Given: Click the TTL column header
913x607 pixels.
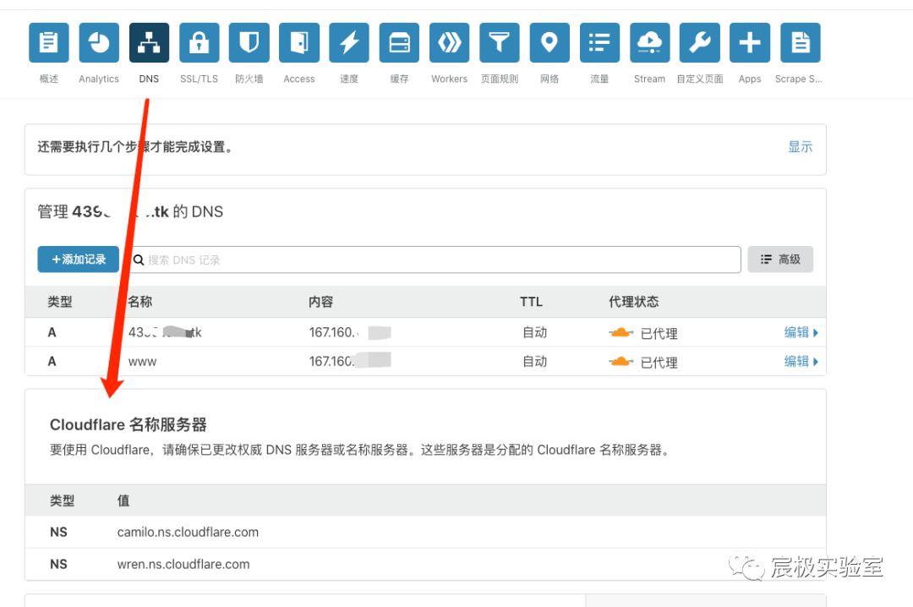Looking at the screenshot, I should pyautogui.click(x=531, y=302).
